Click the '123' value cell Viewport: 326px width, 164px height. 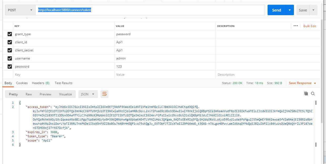pyautogui.click(x=165, y=67)
